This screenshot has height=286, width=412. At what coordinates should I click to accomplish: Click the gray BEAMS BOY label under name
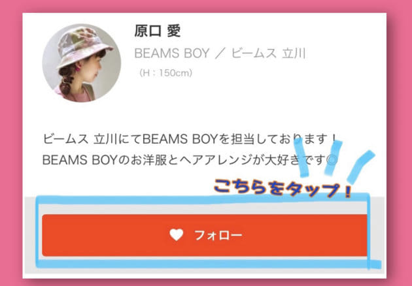171,54
